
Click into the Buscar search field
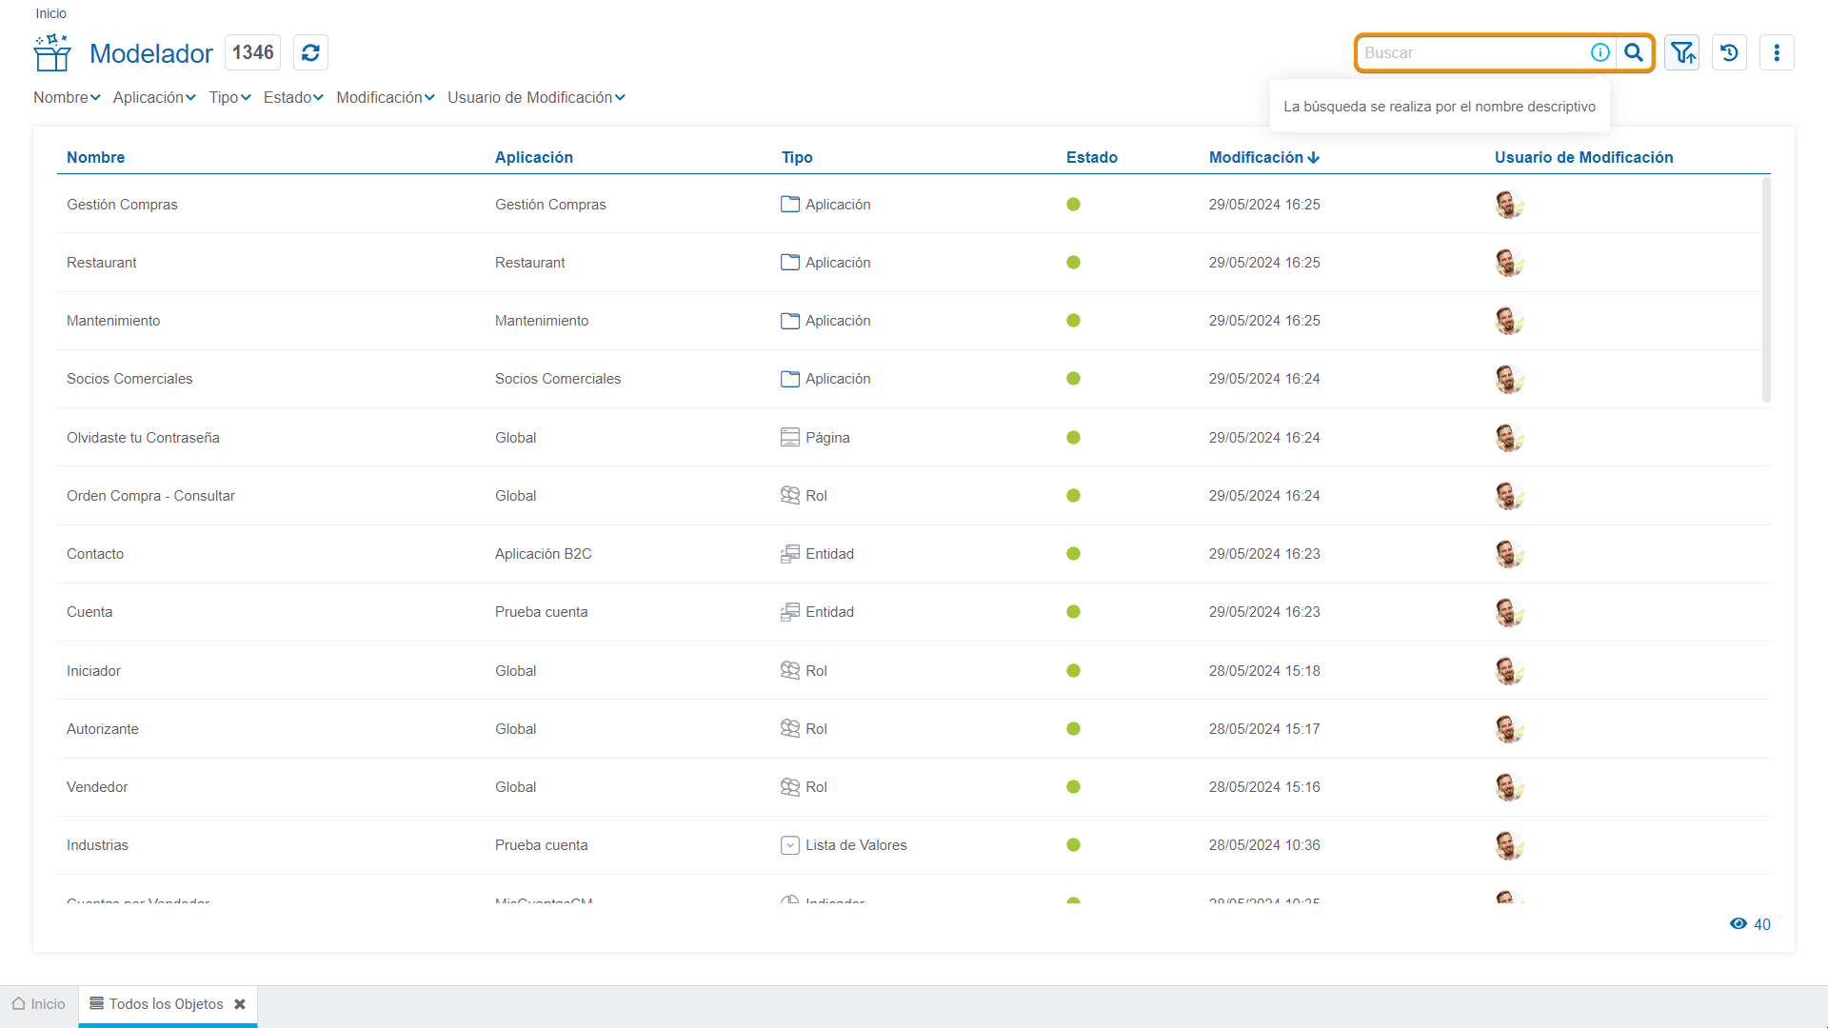coord(1471,53)
